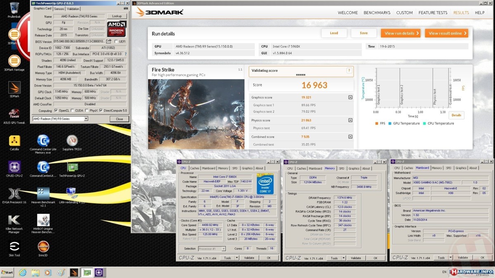Viewport: 495px width, 278px height.
Task: Open Internet Explorer from the taskbar
Action: point(23,272)
